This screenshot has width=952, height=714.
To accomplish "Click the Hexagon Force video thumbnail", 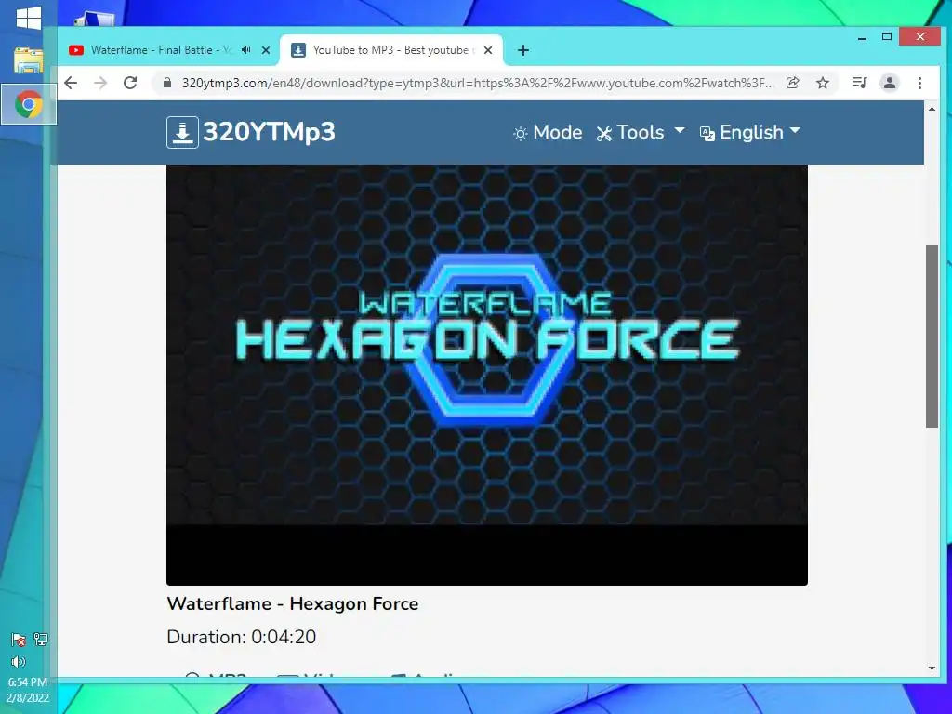I will pyautogui.click(x=487, y=375).
